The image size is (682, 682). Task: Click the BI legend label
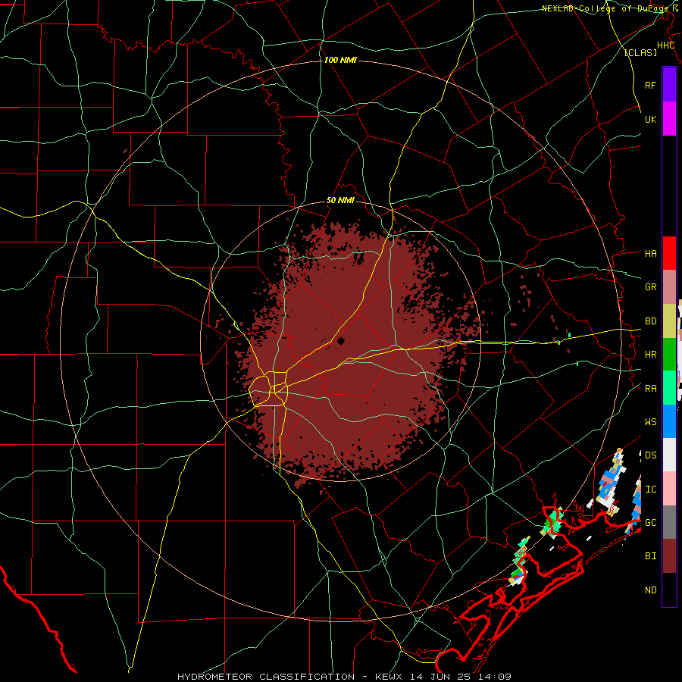coord(650,556)
